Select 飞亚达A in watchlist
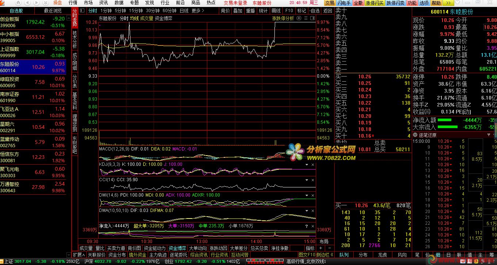Image resolution: width=497 pixels, height=265 pixels. tap(33, 112)
